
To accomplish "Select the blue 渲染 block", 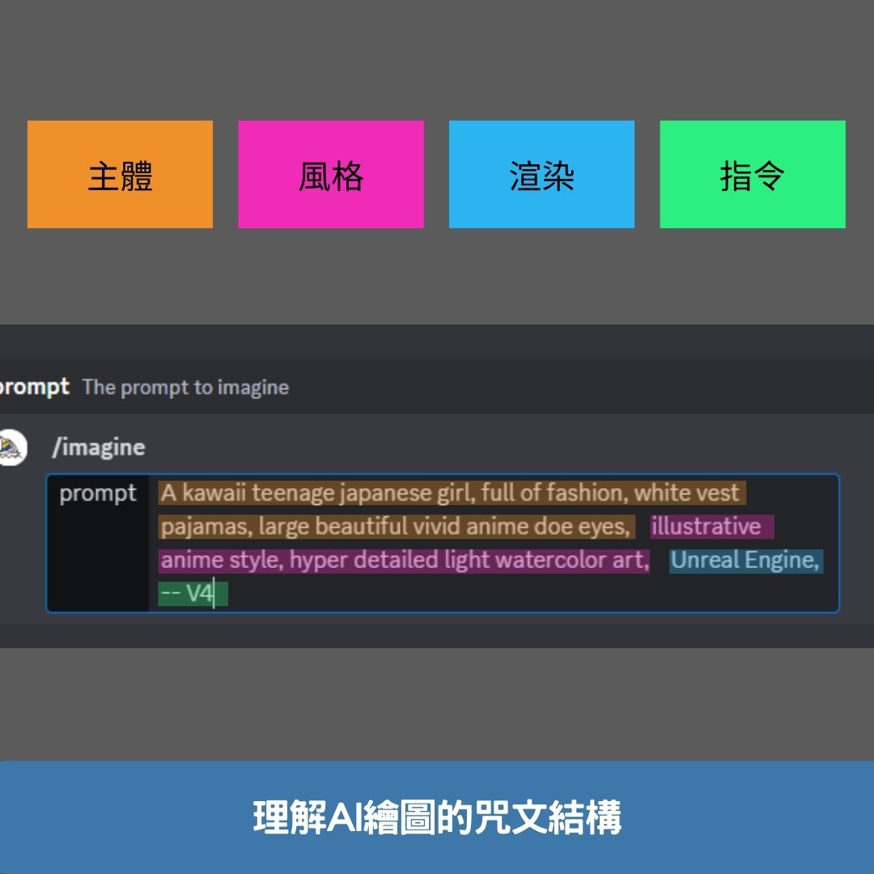I will coord(541,175).
